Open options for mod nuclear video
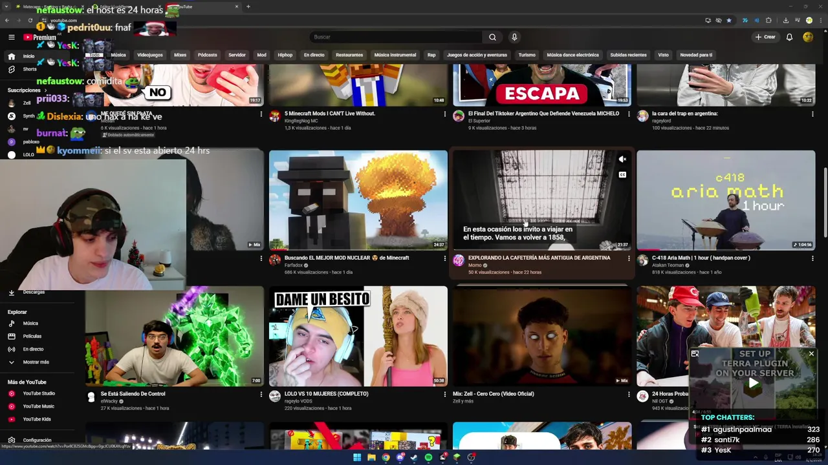 pyautogui.click(x=445, y=258)
